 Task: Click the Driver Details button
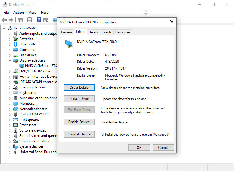79,88
